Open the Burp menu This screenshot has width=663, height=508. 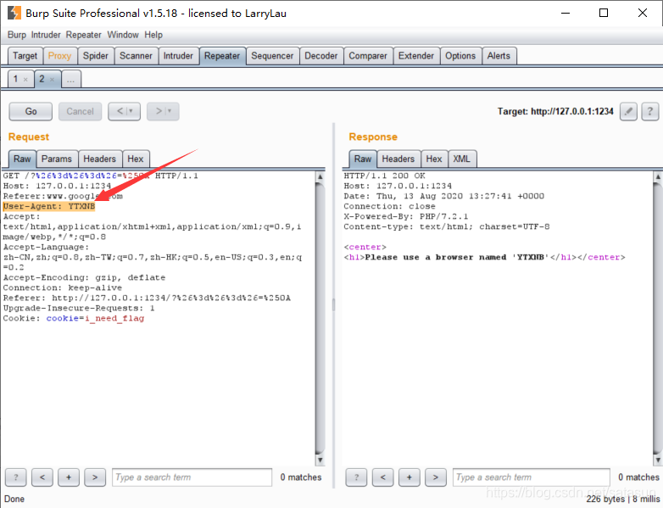click(x=16, y=35)
